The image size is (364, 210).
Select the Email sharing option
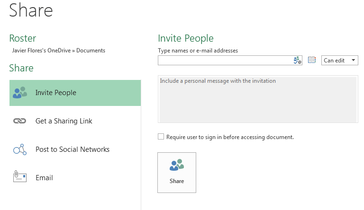coord(75,177)
